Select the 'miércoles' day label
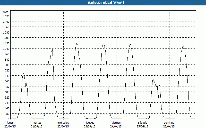The height and width of the screenshot is (129, 206). coord(63,123)
